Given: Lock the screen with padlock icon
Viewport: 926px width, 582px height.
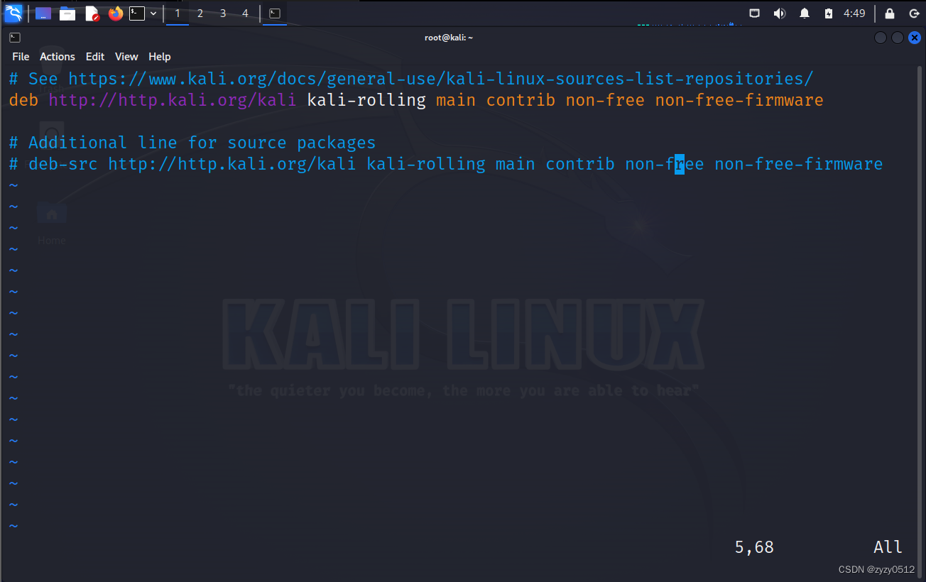Looking at the screenshot, I should 890,13.
